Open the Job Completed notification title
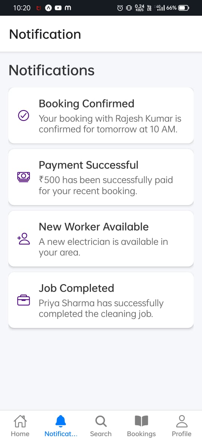The image size is (202, 438). pyautogui.click(x=76, y=288)
